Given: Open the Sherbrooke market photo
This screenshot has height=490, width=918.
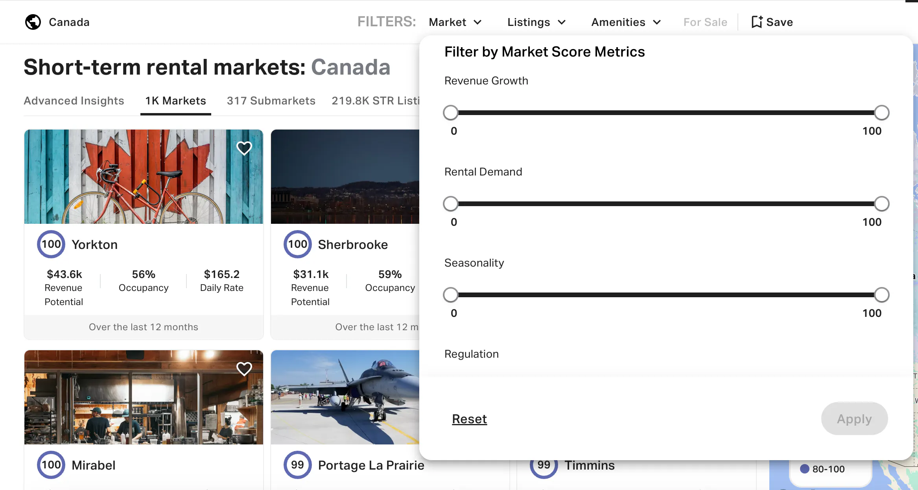Looking at the screenshot, I should click(345, 177).
